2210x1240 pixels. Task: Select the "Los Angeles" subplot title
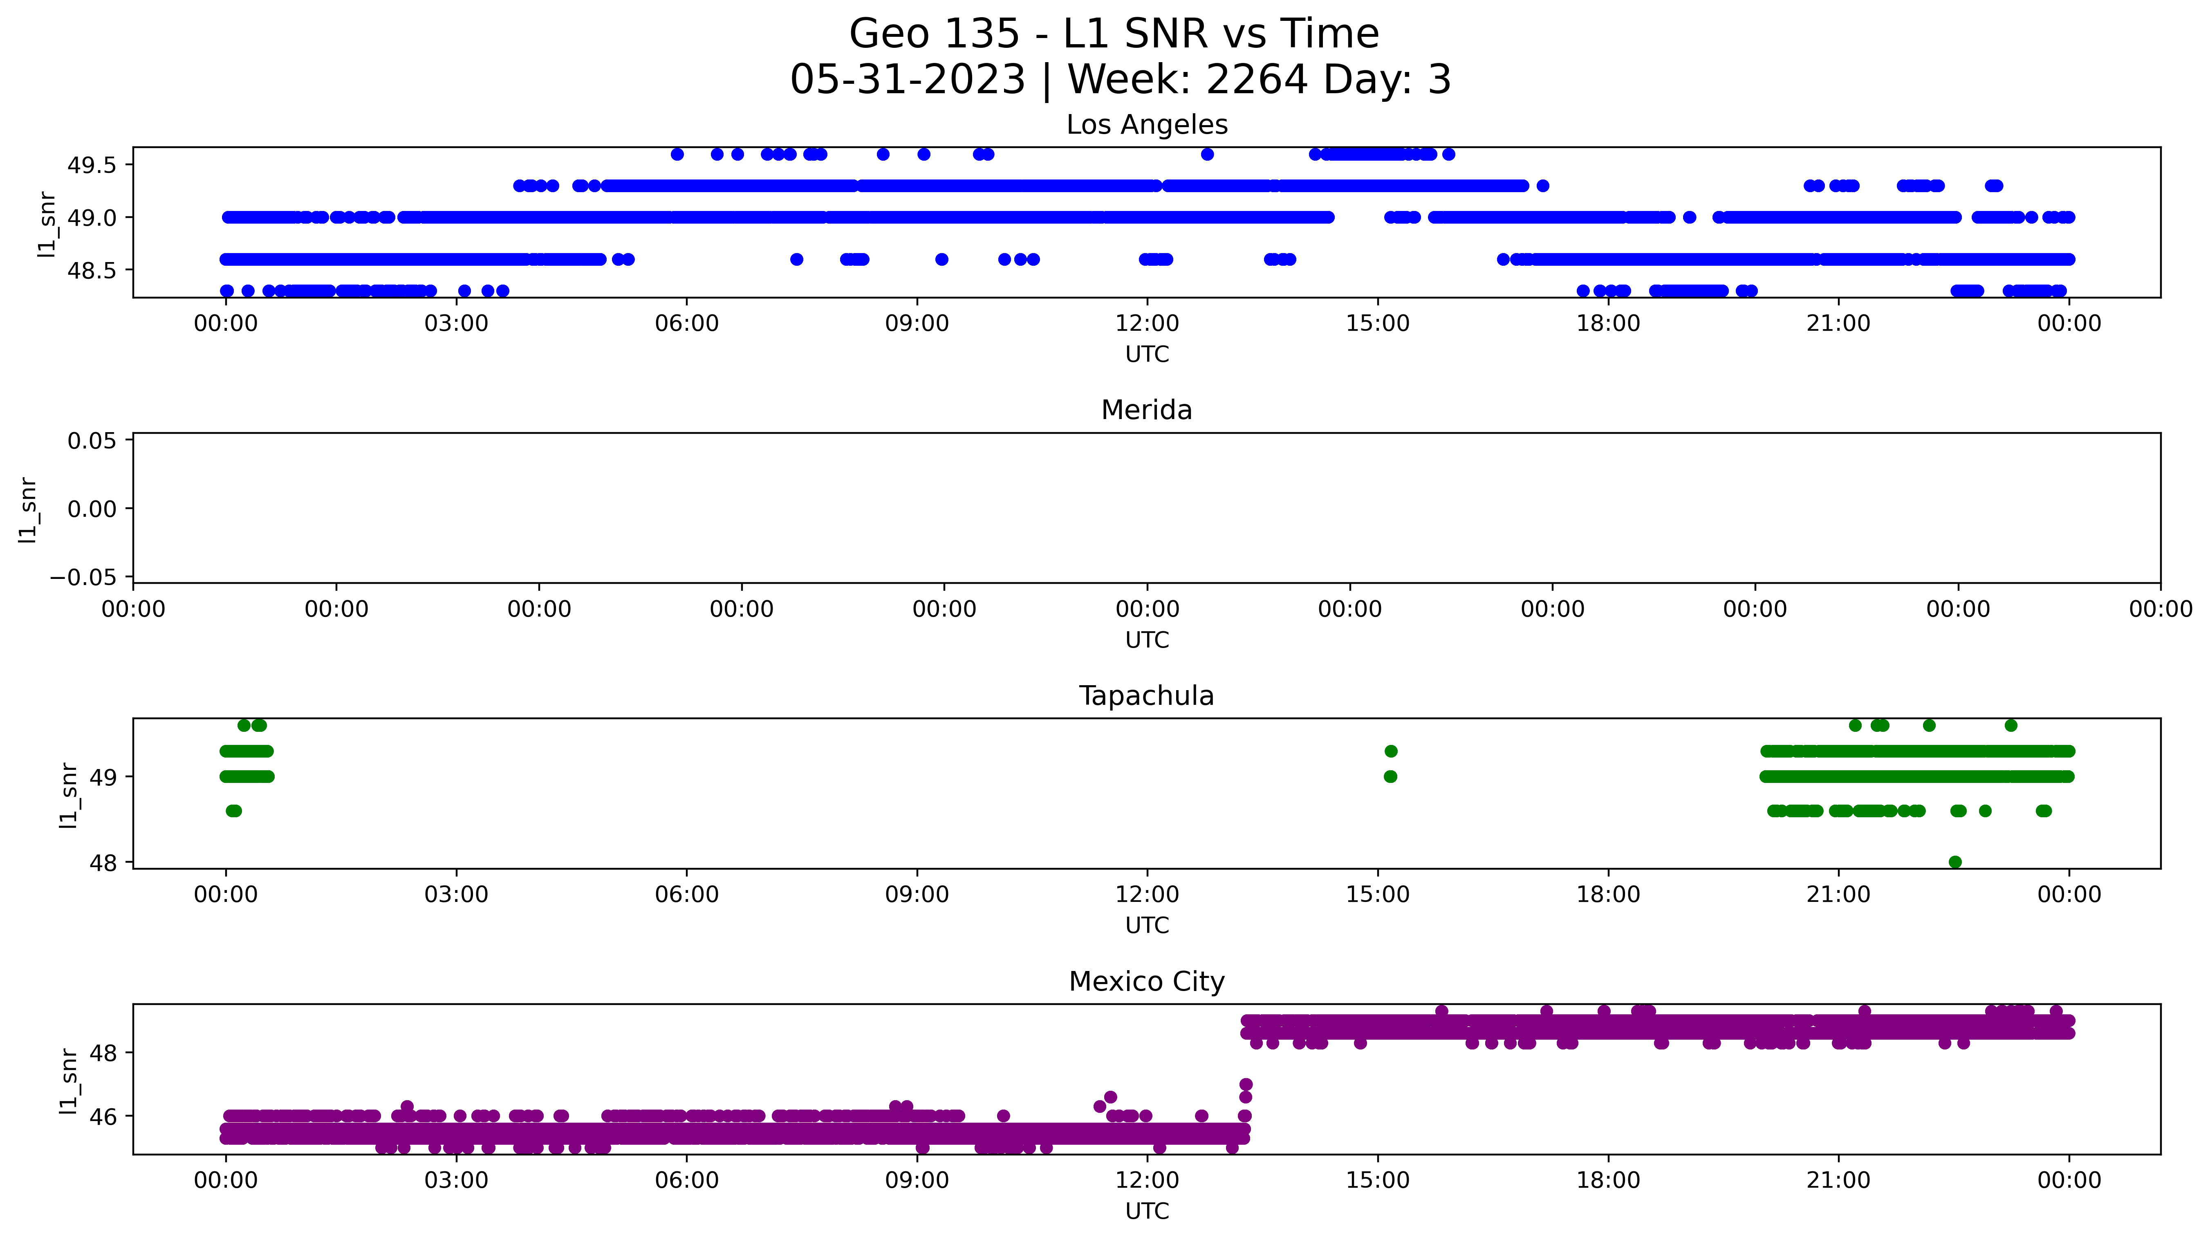pos(1147,125)
